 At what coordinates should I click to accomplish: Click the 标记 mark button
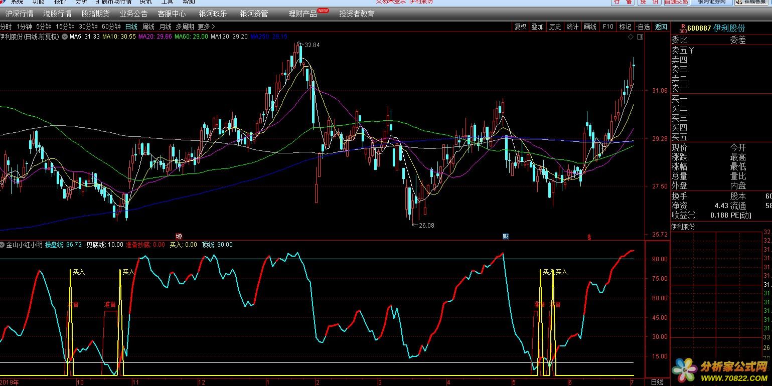(x=625, y=27)
